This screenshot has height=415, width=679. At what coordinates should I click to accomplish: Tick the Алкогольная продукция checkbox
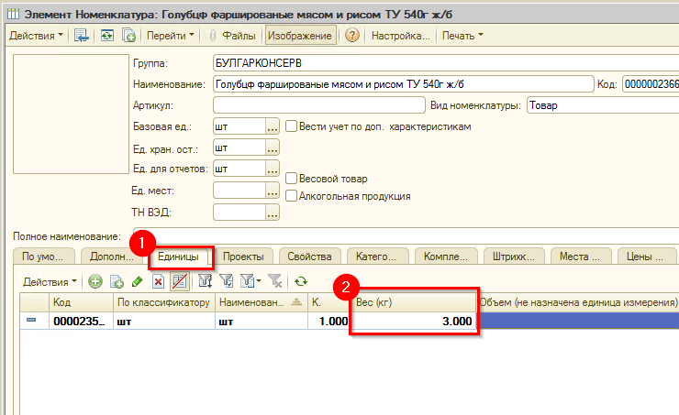292,195
